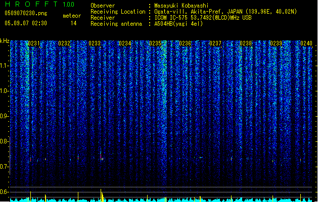Click the 0.6 kHz axis label
Viewport: 318px width, 202px height.
[5, 192]
